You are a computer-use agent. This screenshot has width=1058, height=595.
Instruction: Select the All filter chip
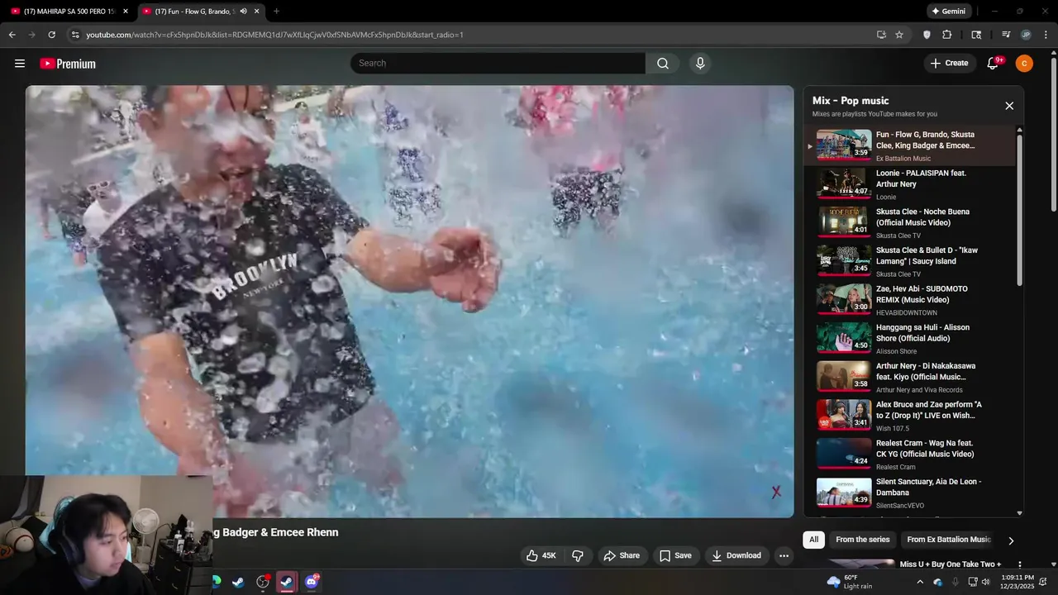tap(813, 540)
